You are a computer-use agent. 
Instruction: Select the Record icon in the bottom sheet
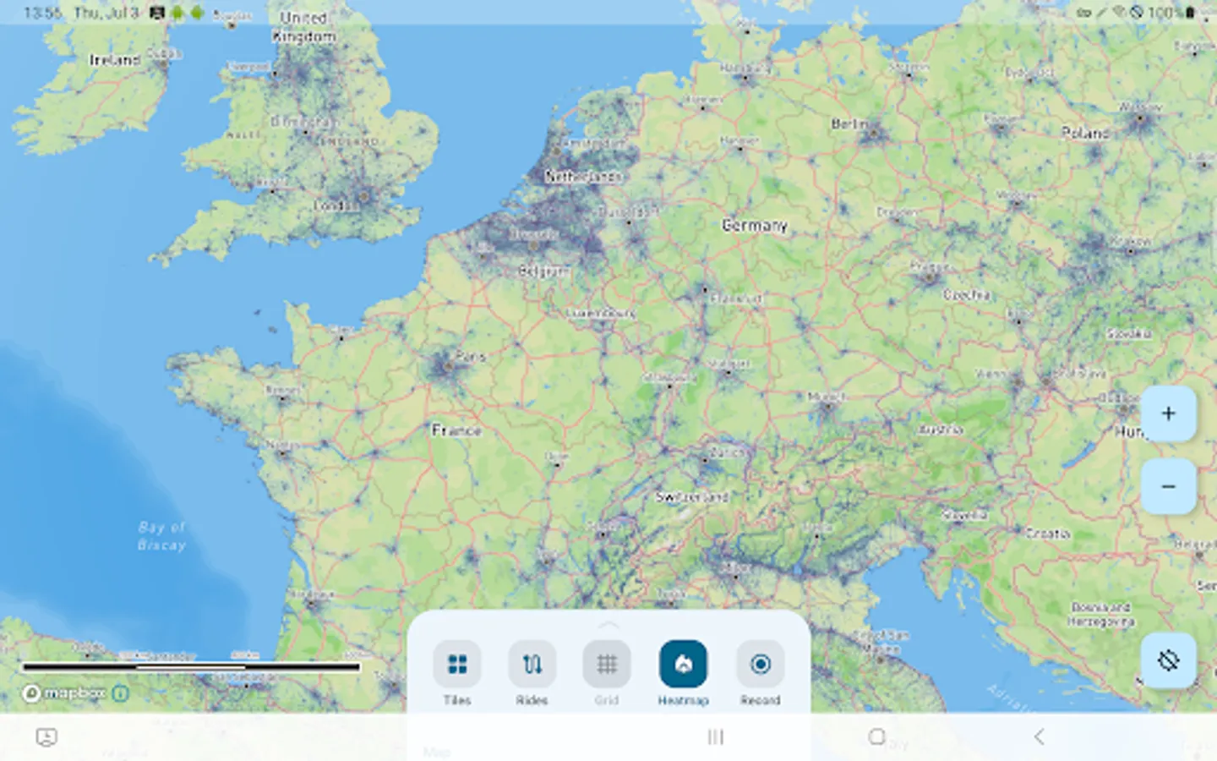click(760, 665)
